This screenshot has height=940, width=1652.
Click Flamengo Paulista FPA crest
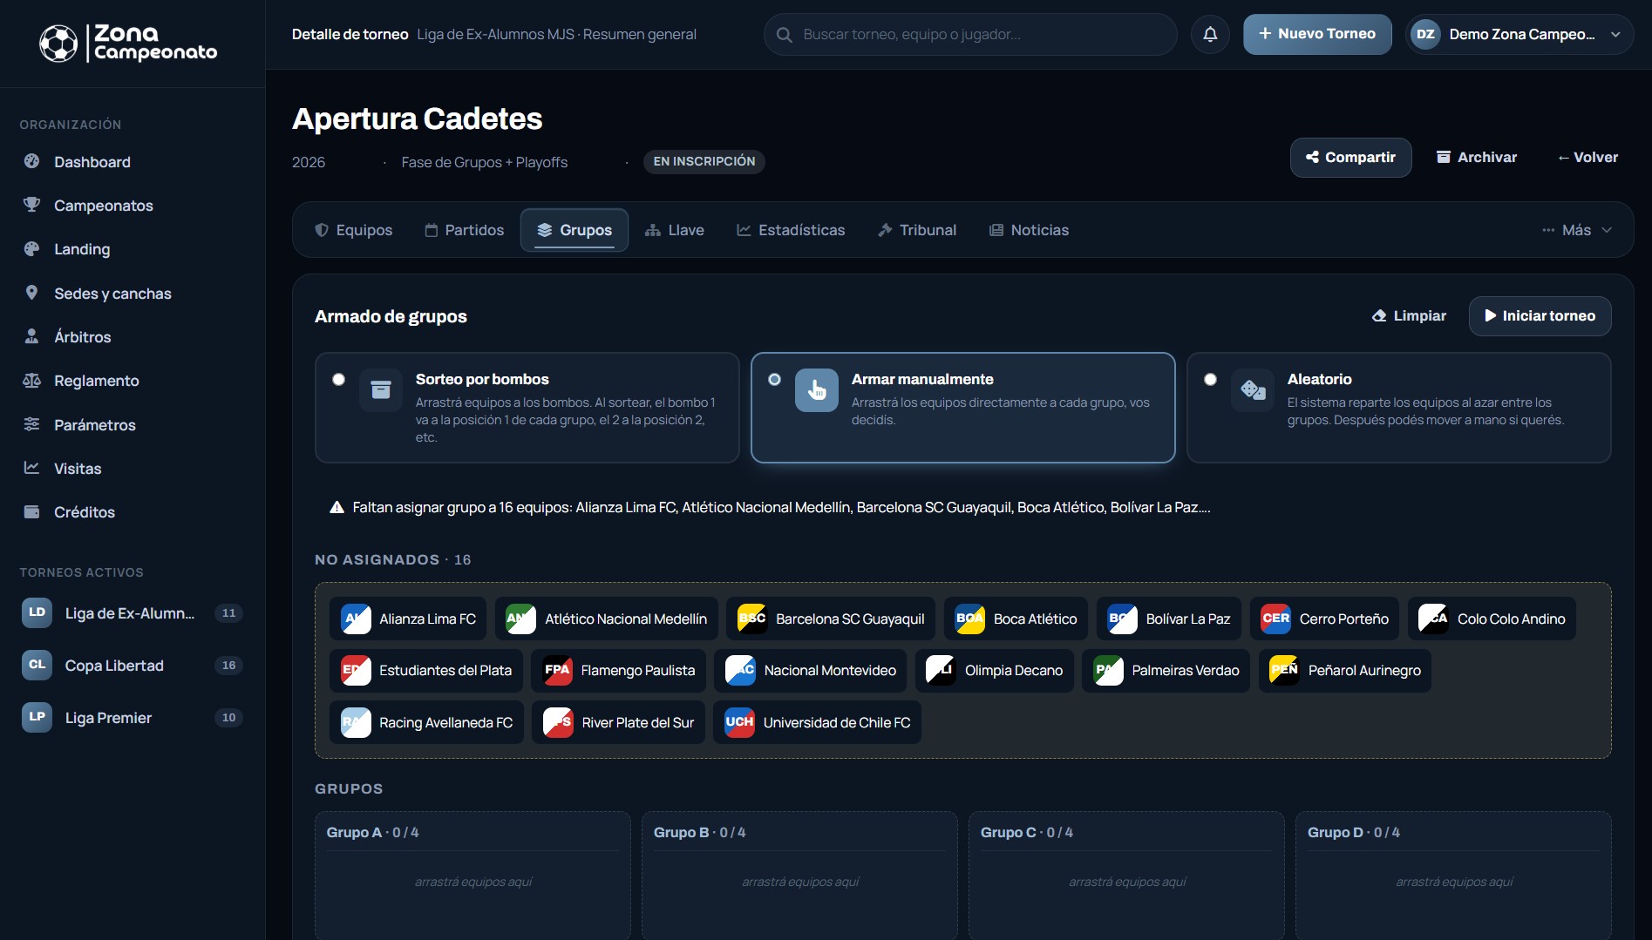click(558, 670)
